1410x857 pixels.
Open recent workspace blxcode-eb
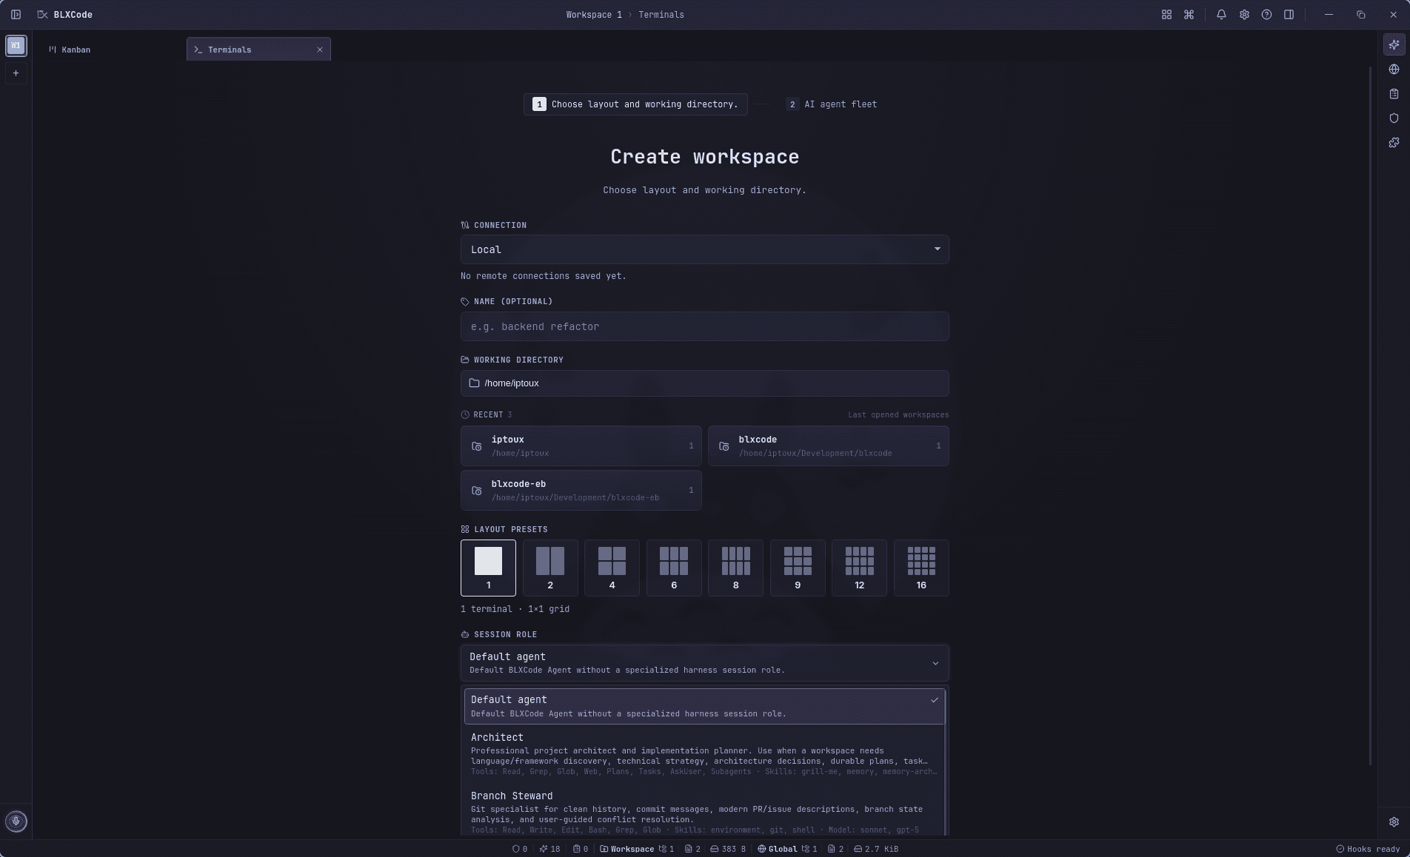click(581, 490)
